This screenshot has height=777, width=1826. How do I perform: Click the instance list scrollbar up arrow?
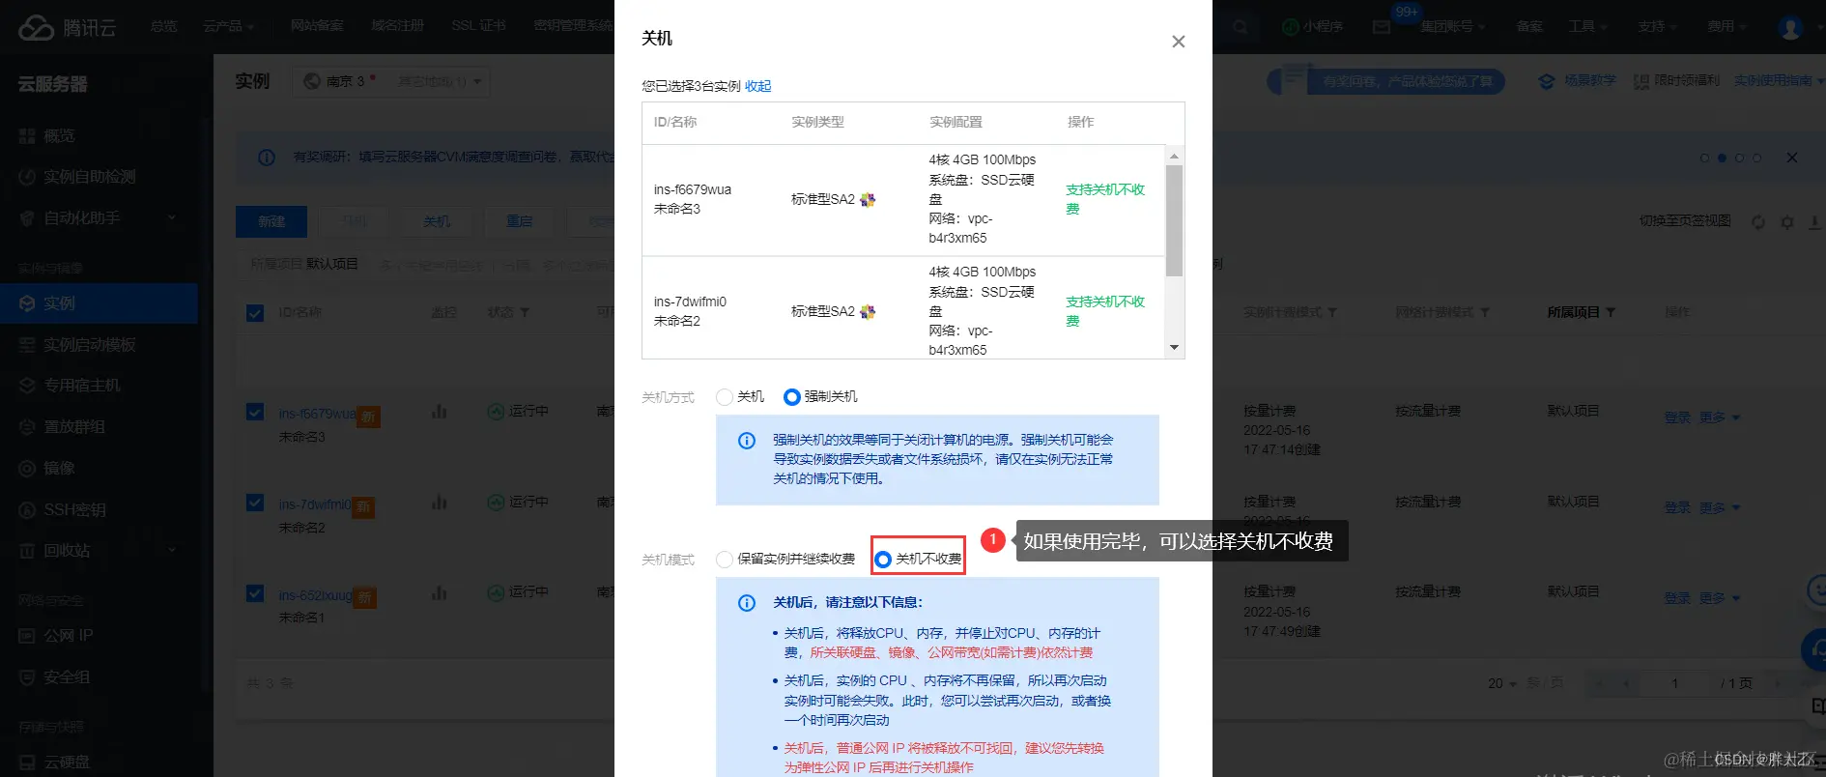(x=1174, y=156)
